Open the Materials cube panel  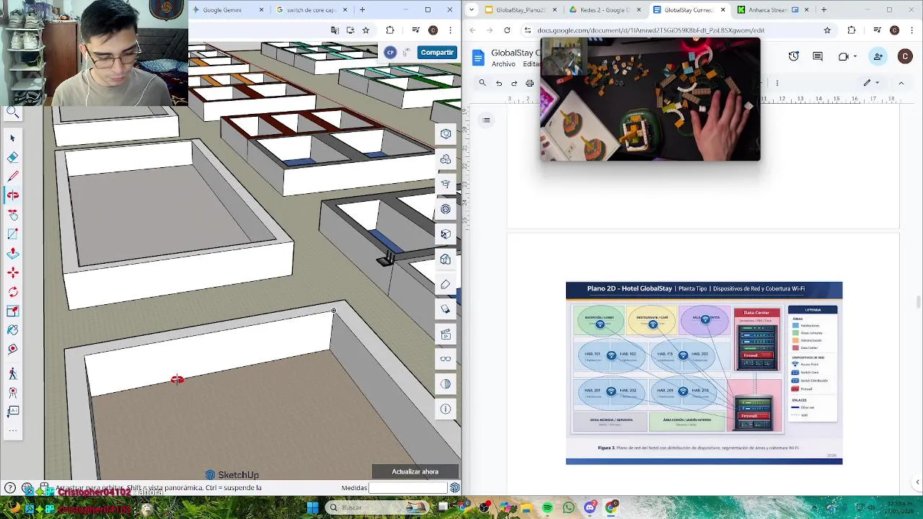coord(446,234)
